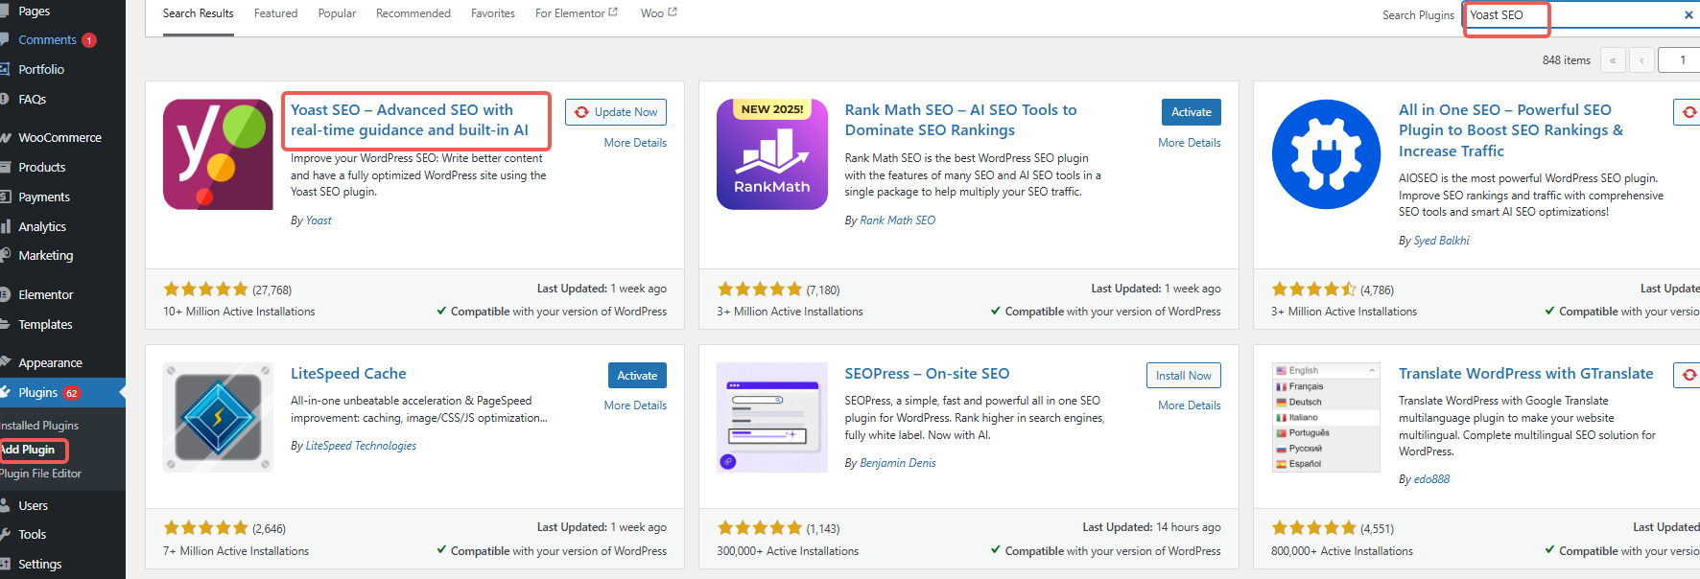The height and width of the screenshot is (579, 1700).
Task: Open More Details for Rank Math SEO
Action: click(1190, 143)
